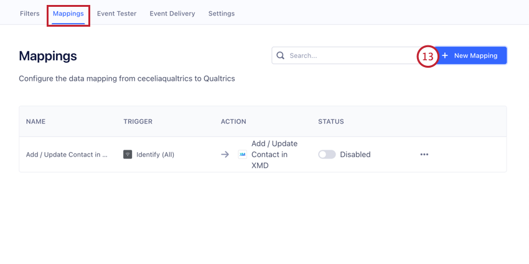
Task: Open the Add / Update Contact mapping name
Action: tap(67, 155)
